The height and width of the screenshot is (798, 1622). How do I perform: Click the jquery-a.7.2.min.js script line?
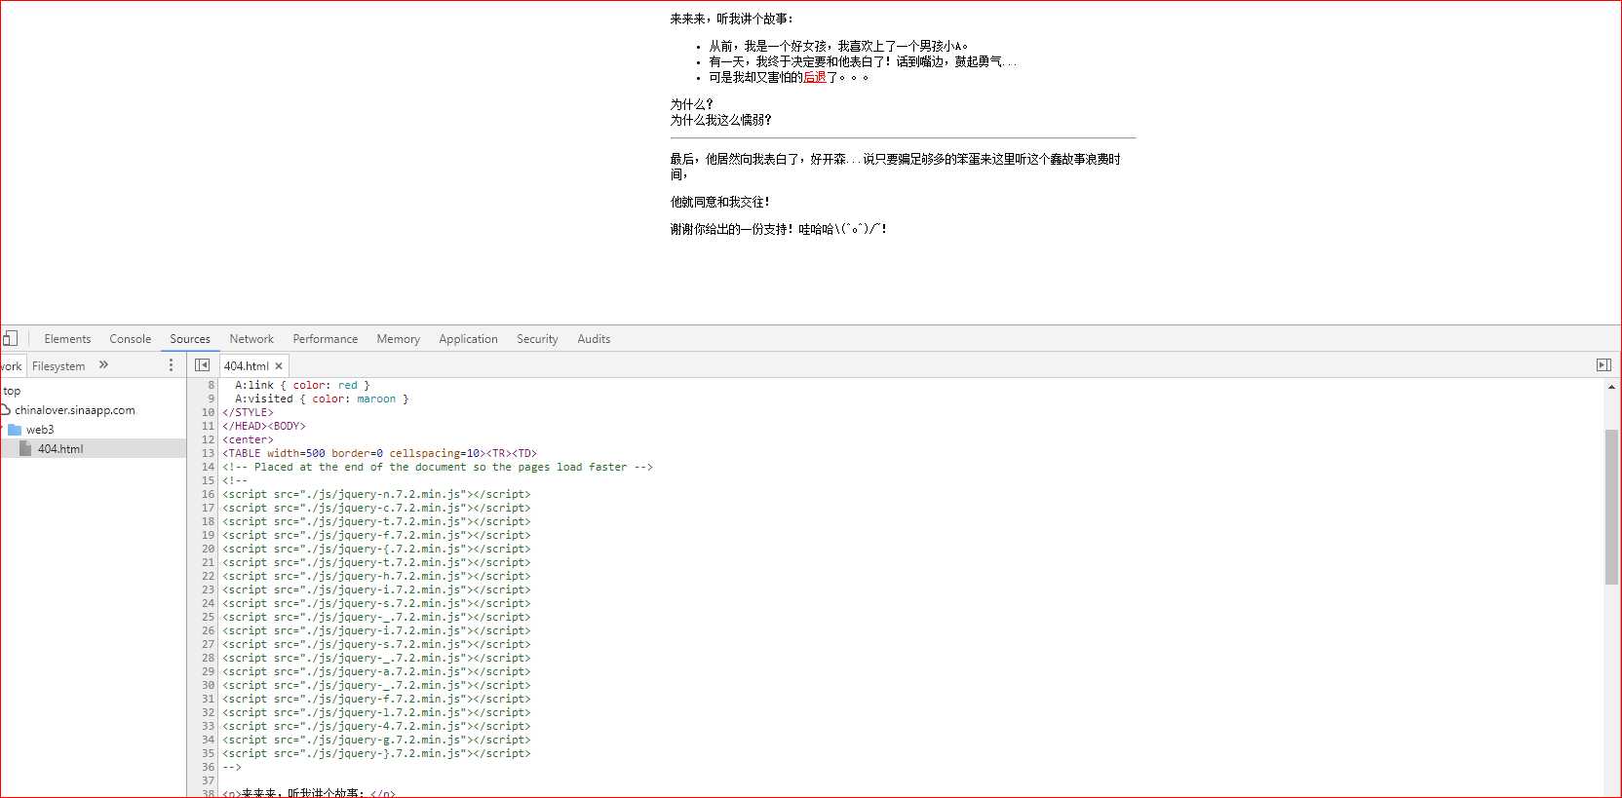pos(376,671)
